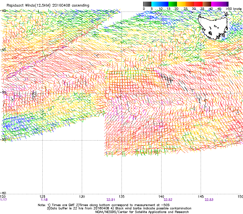Click the yellow 20-25 knots legend color

pos(181,4)
